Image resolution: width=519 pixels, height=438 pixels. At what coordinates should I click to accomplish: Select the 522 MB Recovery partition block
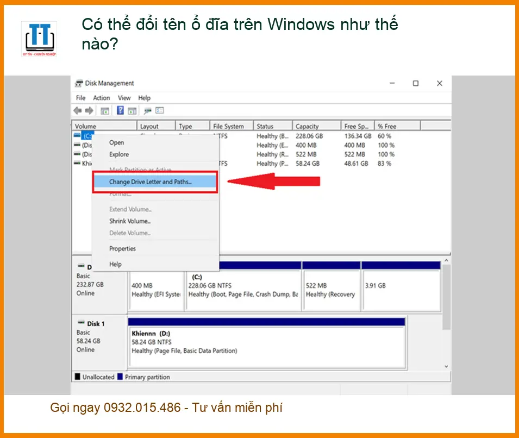(332, 286)
